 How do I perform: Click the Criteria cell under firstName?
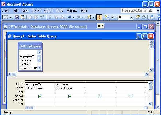click(70, 100)
